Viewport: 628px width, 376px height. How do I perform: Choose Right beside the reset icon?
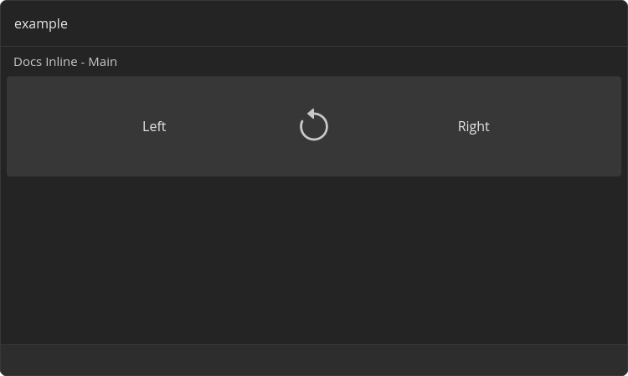tap(473, 126)
